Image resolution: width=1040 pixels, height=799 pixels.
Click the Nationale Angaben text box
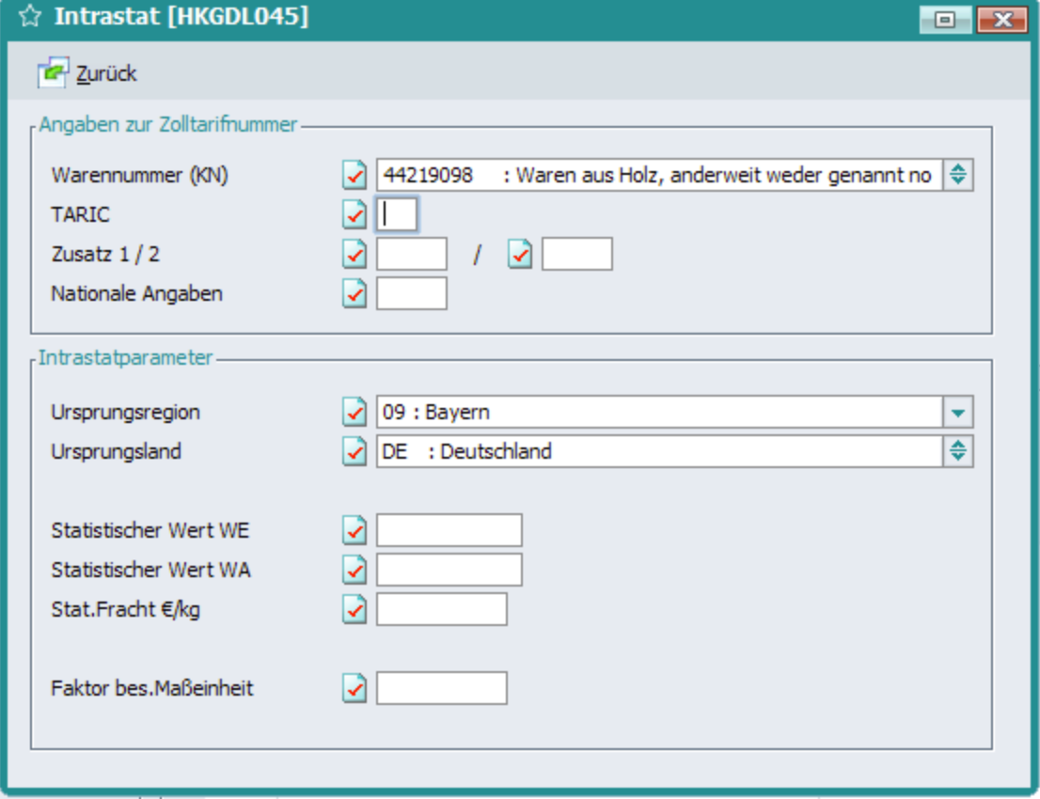(x=411, y=293)
